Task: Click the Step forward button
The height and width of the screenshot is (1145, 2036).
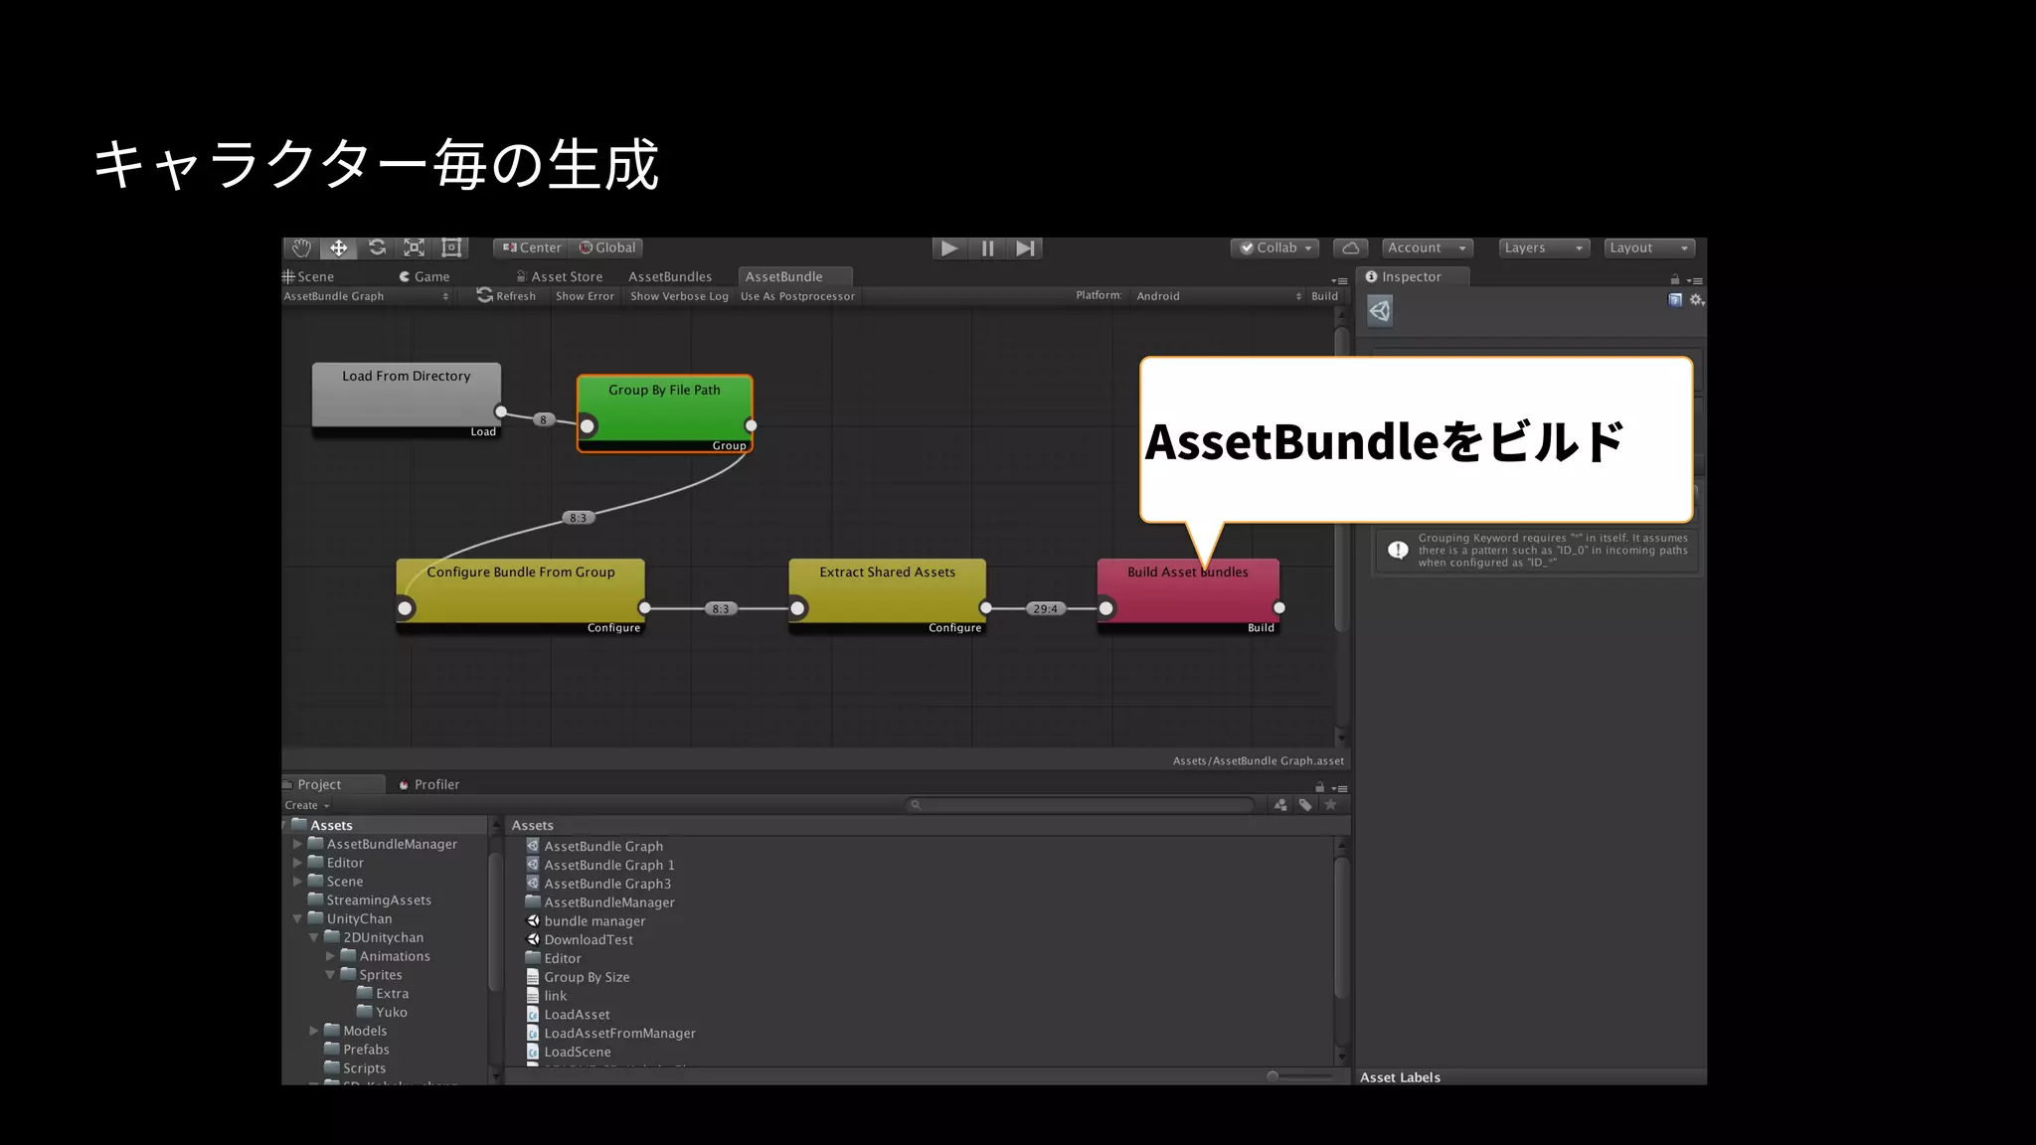Action: point(1025,248)
